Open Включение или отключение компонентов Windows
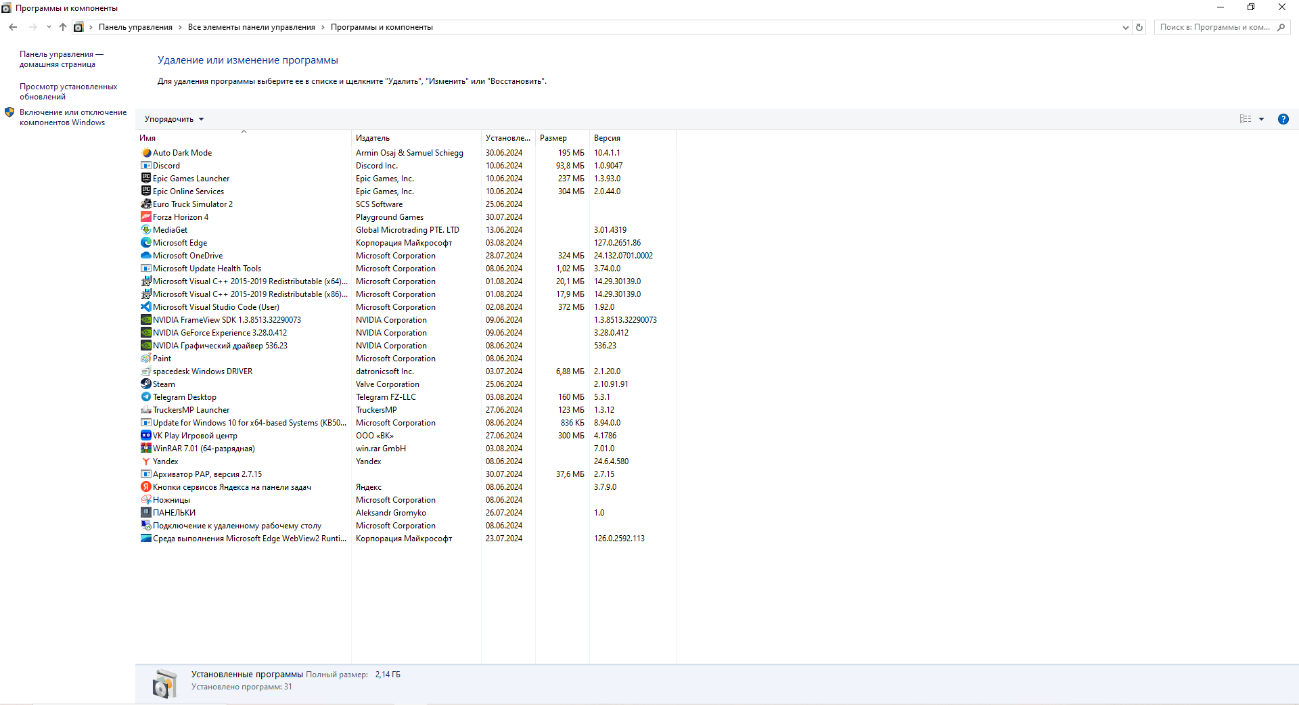1299x705 pixels. (x=73, y=118)
